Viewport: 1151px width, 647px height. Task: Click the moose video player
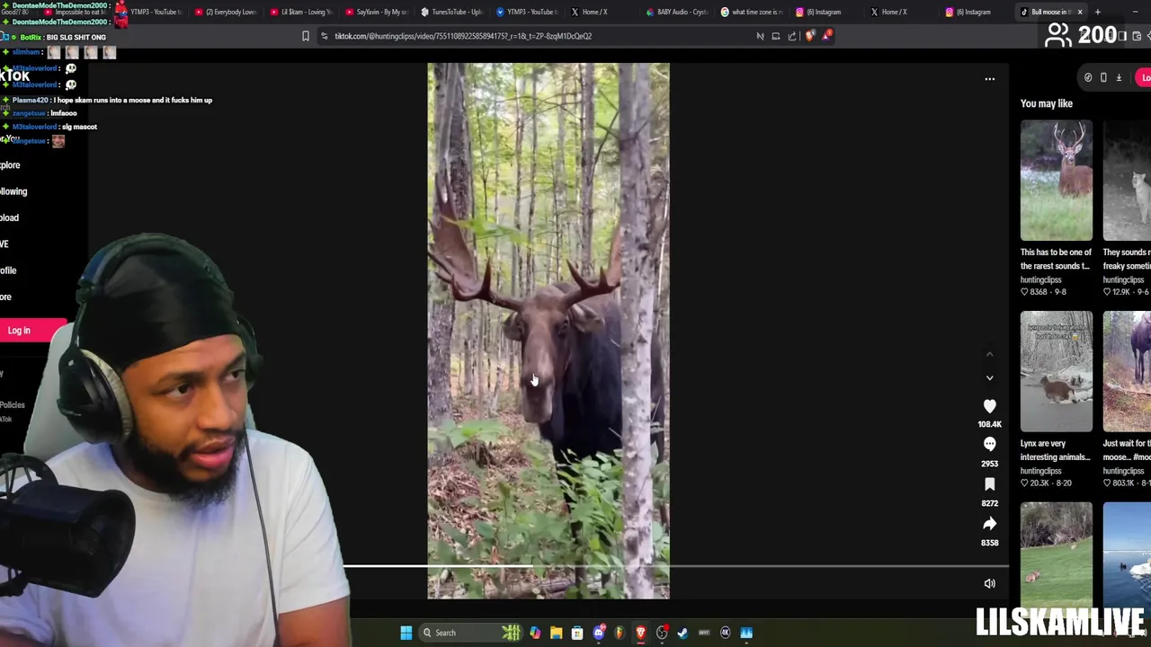[x=548, y=331]
